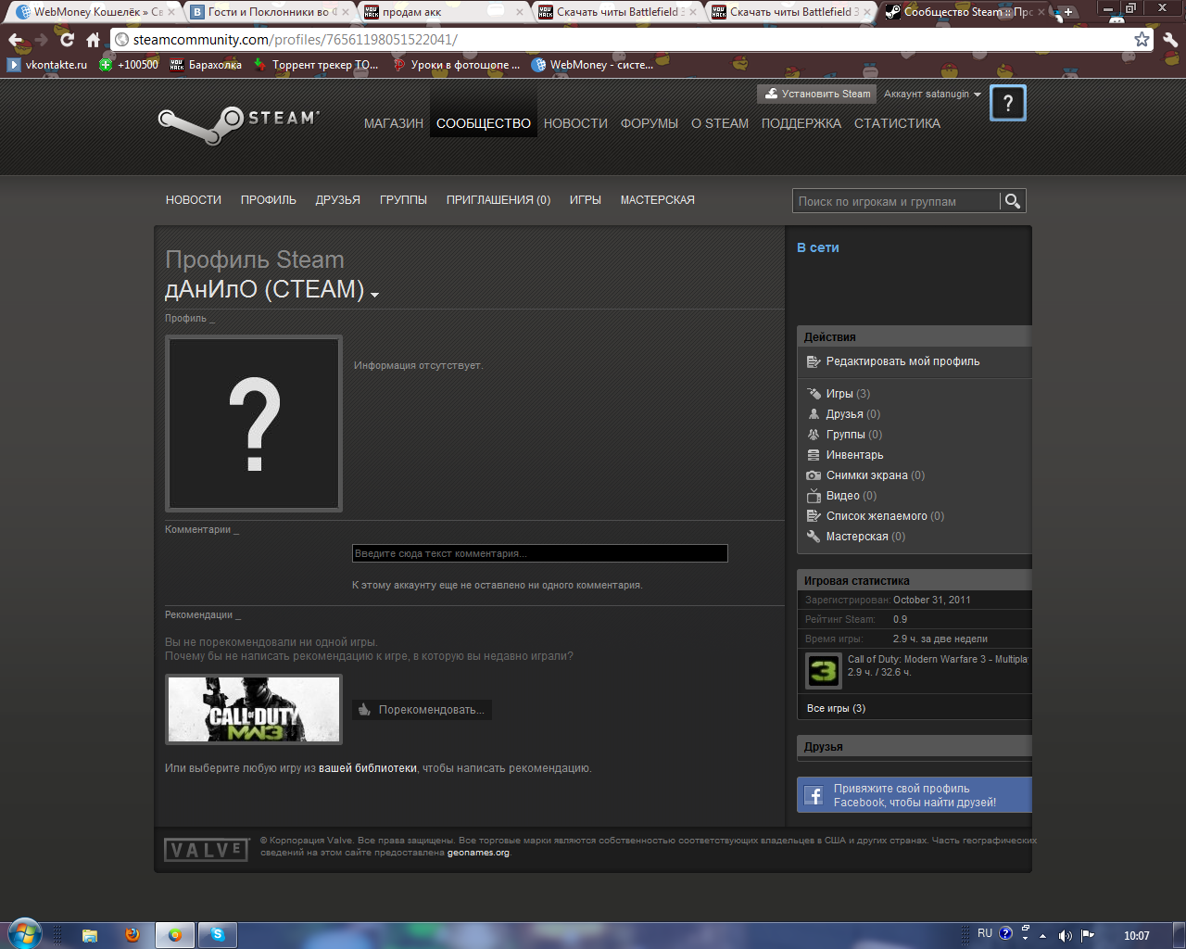Image resolution: width=1186 pixels, height=949 pixels.
Task: Open the ФОРУМЫ menu item
Action: [650, 123]
